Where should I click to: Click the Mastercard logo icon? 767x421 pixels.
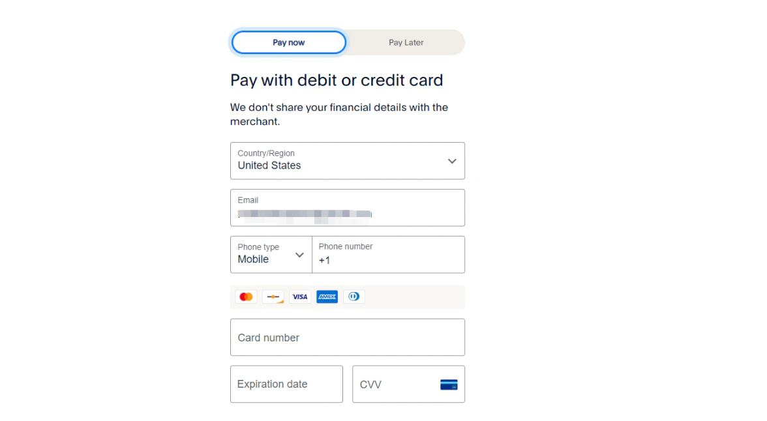[246, 297]
